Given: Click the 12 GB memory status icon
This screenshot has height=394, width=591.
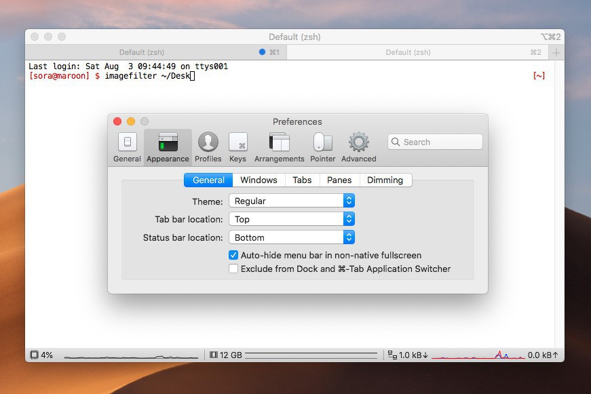Looking at the screenshot, I should click(x=214, y=355).
